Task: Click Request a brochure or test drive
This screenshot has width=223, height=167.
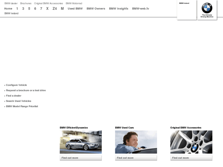Action: 26,90
